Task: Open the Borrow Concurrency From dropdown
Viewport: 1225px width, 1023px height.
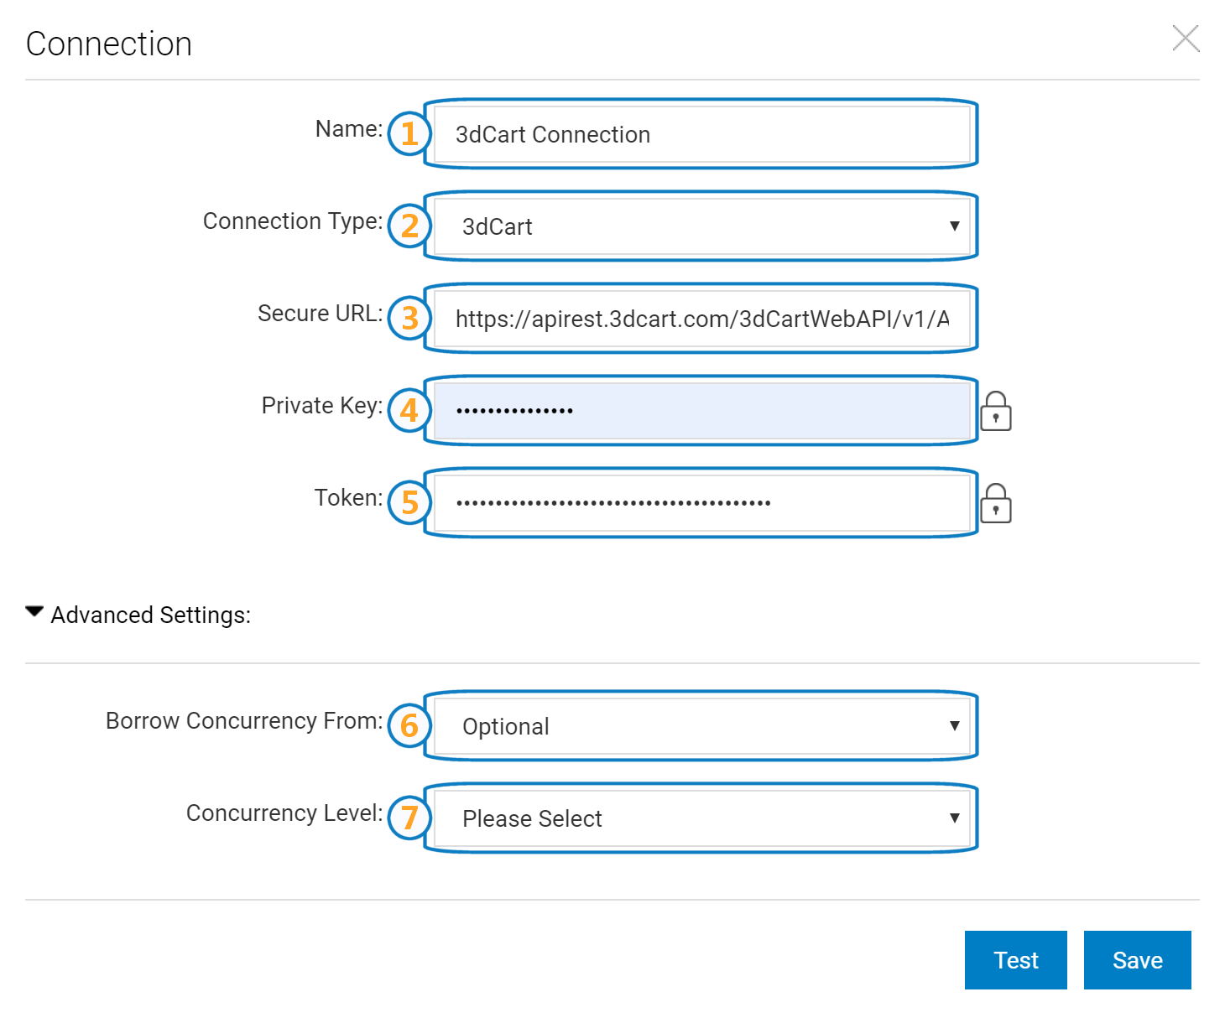Action: tap(701, 726)
